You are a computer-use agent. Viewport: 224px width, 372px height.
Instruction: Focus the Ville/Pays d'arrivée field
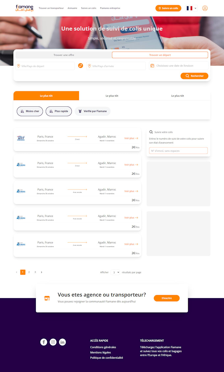(116, 66)
